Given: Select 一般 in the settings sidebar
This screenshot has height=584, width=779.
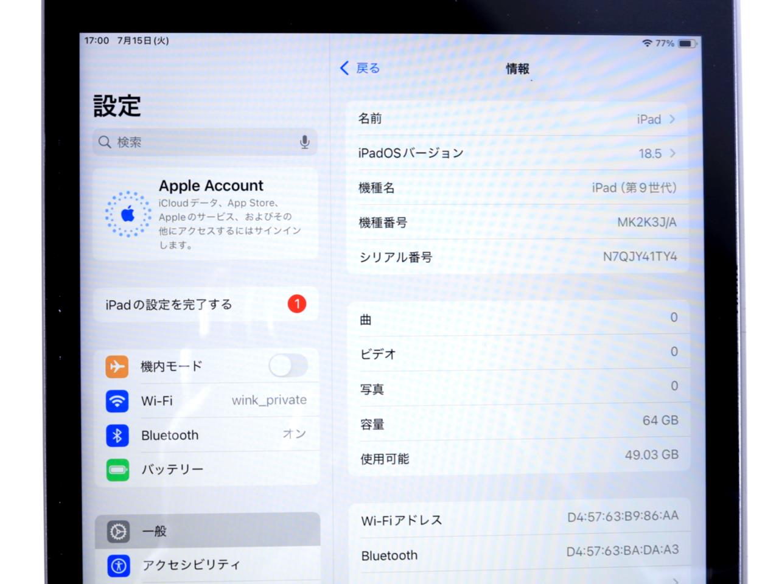Looking at the screenshot, I should 208,530.
